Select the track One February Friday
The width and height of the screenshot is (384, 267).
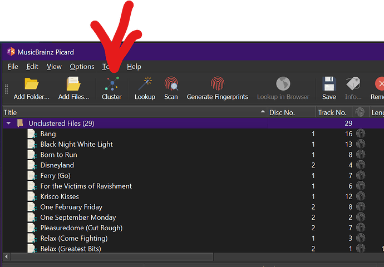pos(71,207)
